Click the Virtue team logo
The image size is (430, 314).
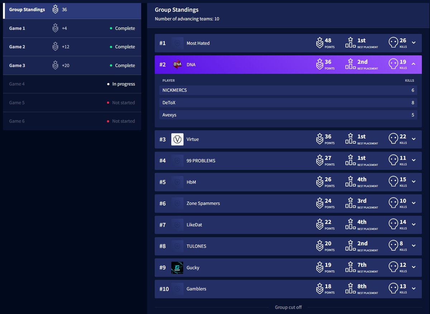click(177, 139)
